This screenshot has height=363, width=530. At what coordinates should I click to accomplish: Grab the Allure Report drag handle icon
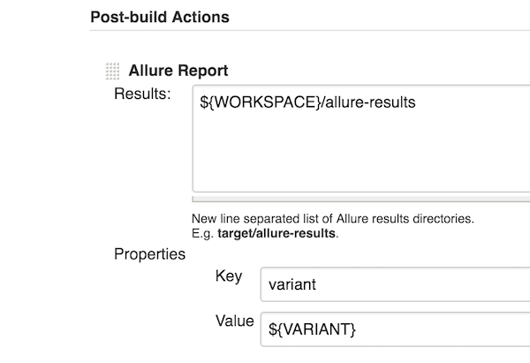pos(112,71)
